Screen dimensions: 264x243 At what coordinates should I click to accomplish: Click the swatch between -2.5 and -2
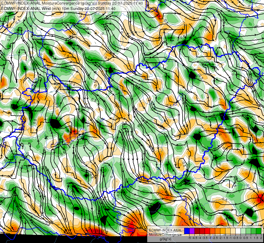click(x=218, y=231)
